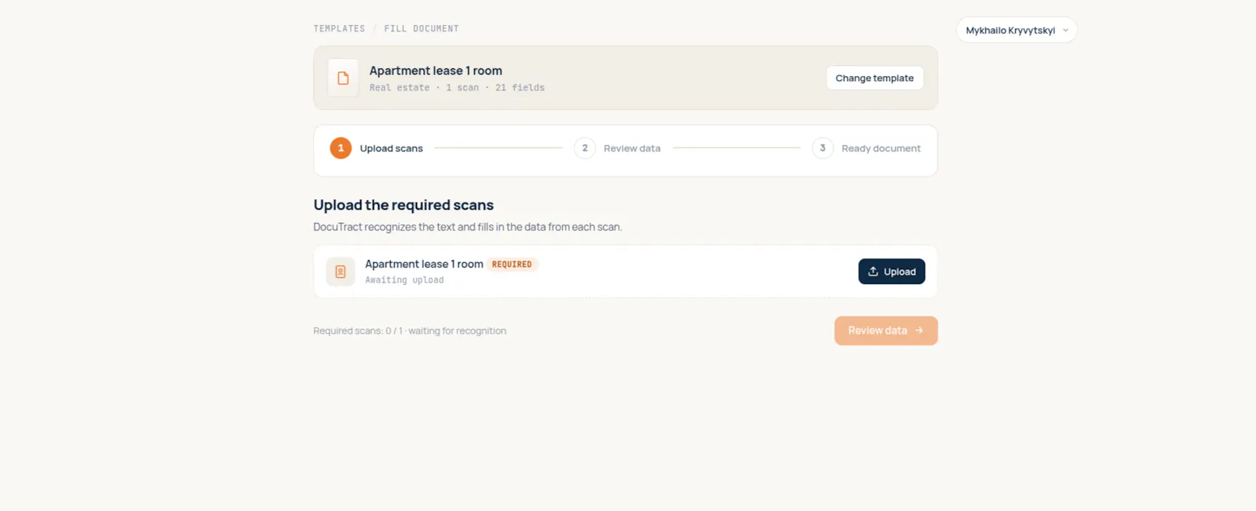The width and height of the screenshot is (1256, 511).
Task: Click the step 1 number circle
Action: (x=341, y=148)
